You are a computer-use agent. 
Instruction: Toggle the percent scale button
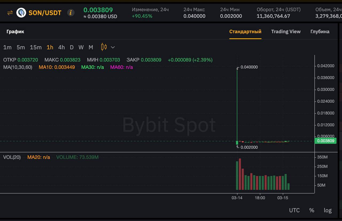(312, 210)
